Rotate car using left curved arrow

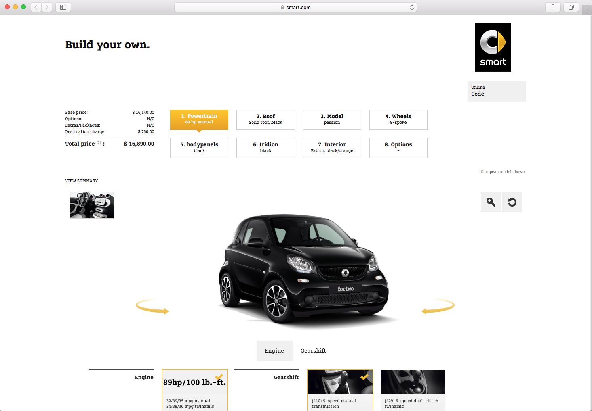152,307
